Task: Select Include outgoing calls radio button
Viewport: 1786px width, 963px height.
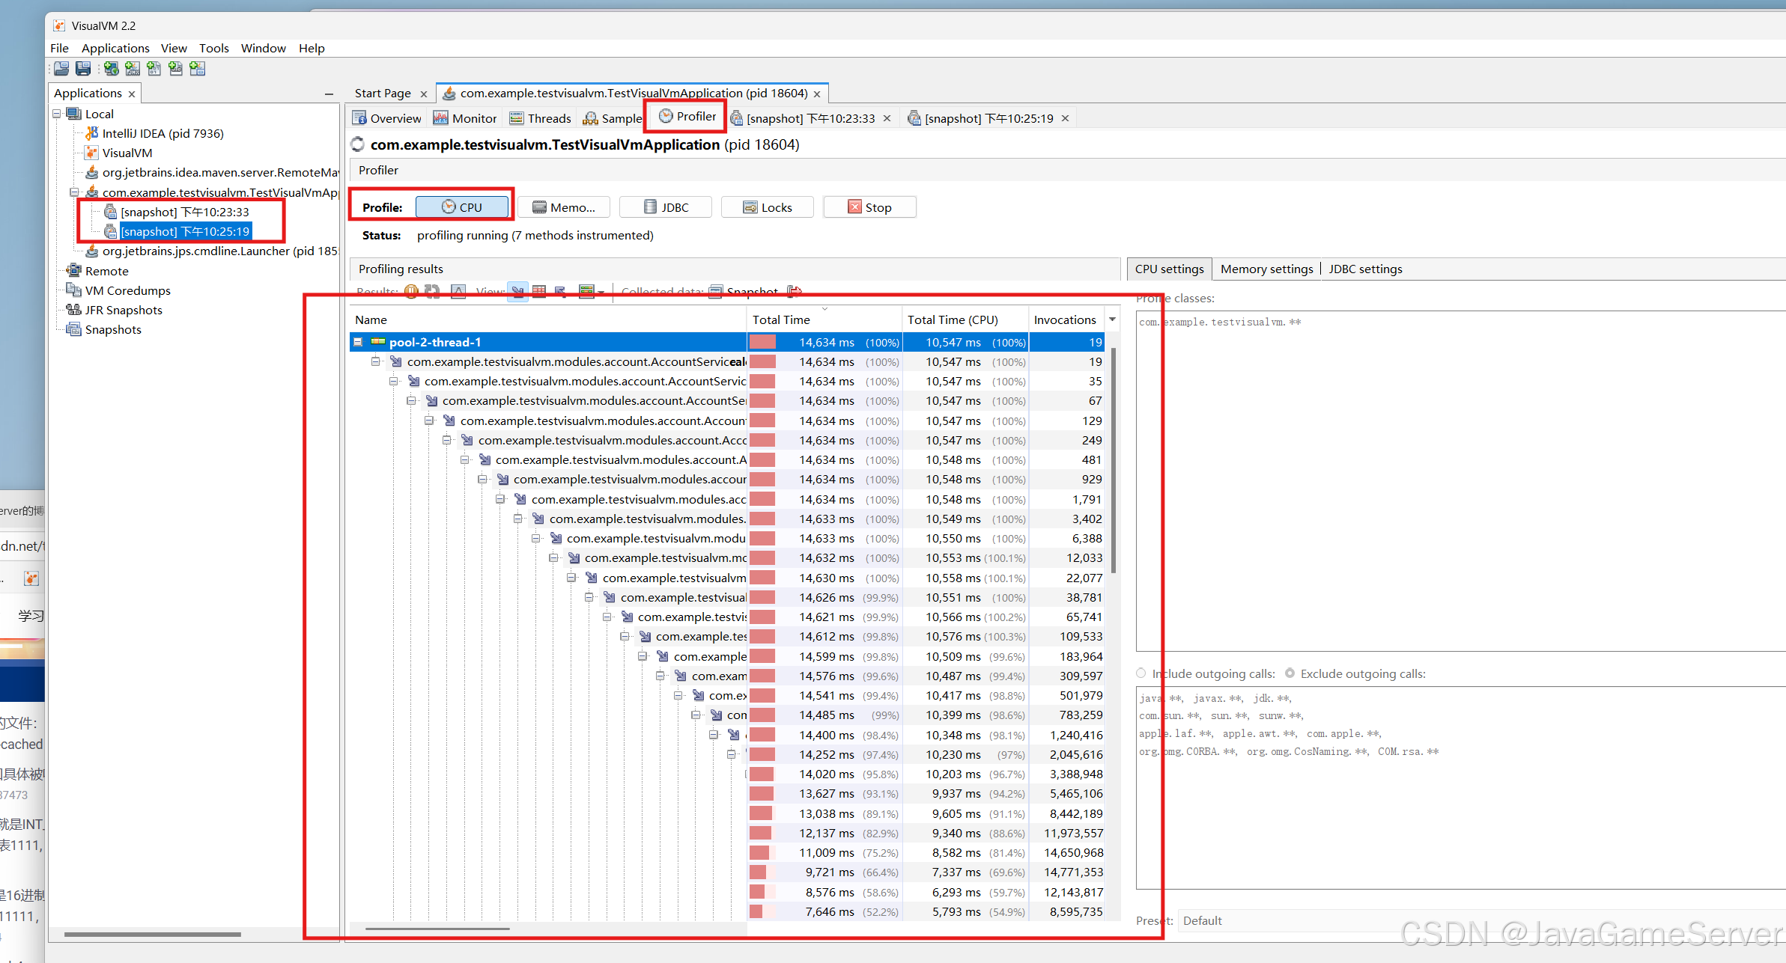Action: click(x=1141, y=673)
